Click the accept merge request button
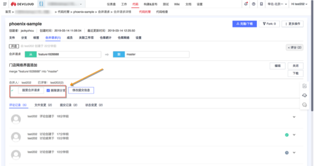Viewport: 317px width, 166px height. click(x=31, y=90)
